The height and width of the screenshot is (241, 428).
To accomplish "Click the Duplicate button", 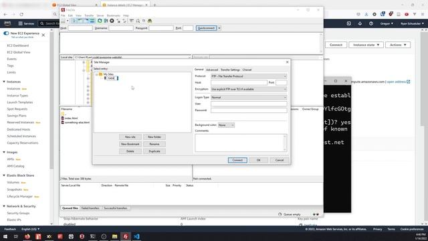I will 154,151.
